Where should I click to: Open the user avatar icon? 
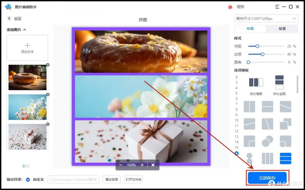click(x=230, y=7)
